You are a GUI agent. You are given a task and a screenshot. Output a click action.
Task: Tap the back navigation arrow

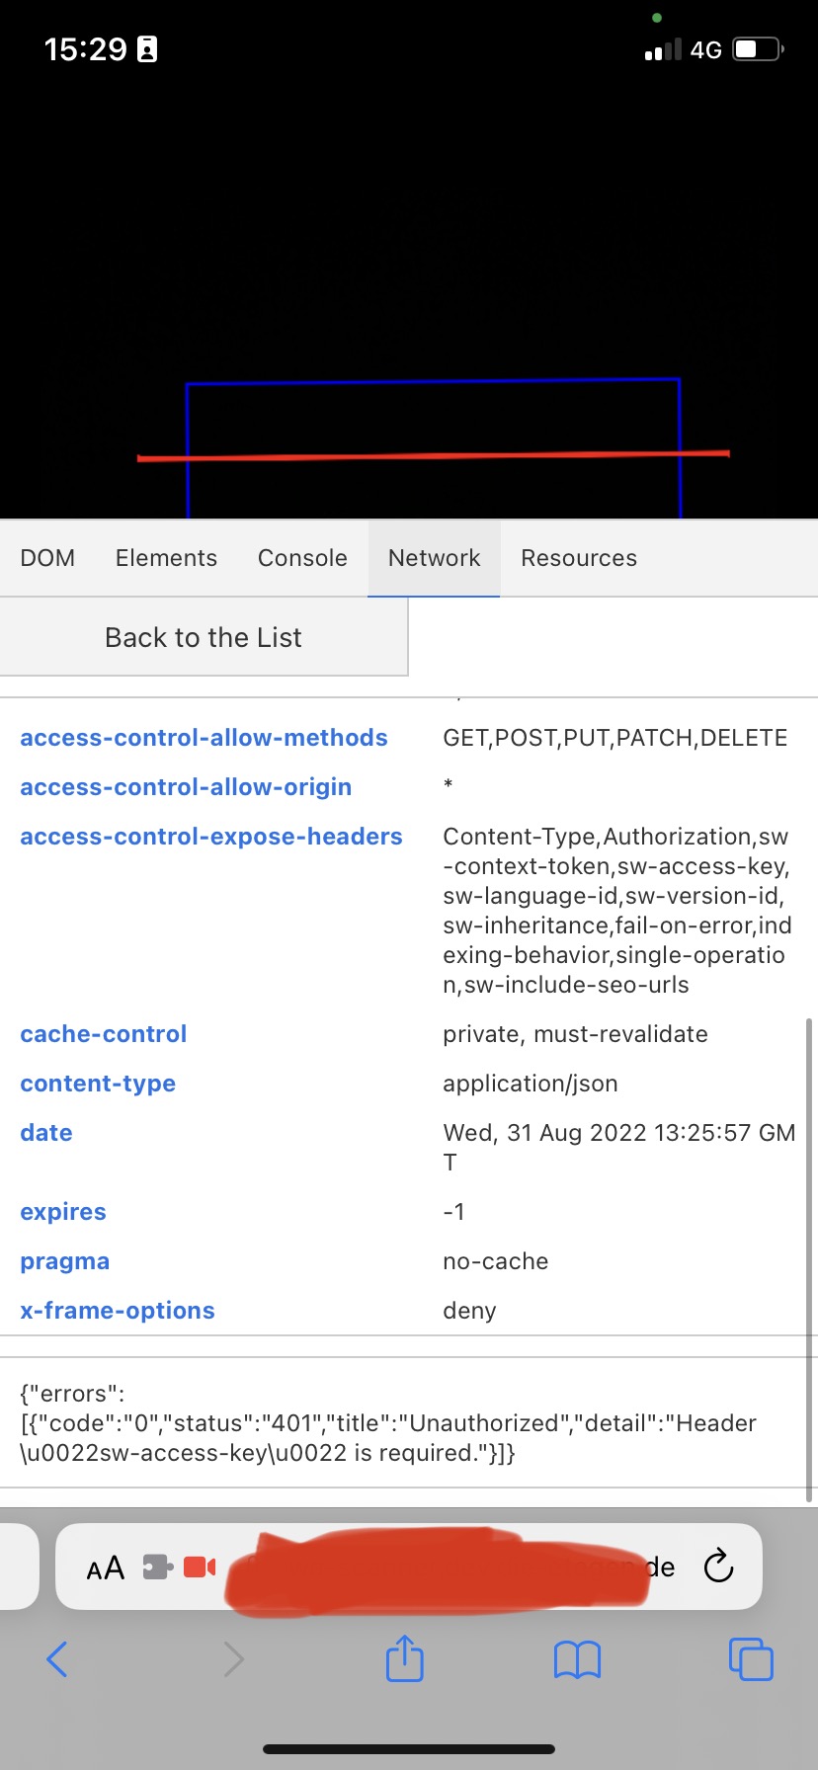[58, 1660]
